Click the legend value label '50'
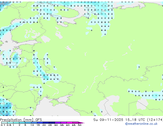This screenshot has height=126, width=163. pyautogui.click(x=80, y=125)
